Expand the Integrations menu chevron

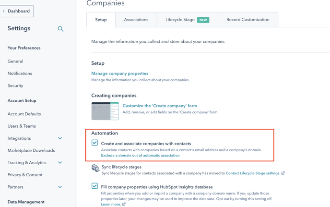60,138
